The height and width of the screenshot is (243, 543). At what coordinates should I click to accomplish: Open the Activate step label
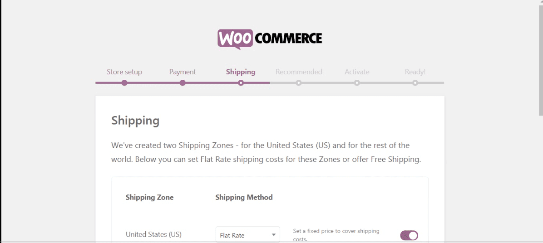point(357,72)
